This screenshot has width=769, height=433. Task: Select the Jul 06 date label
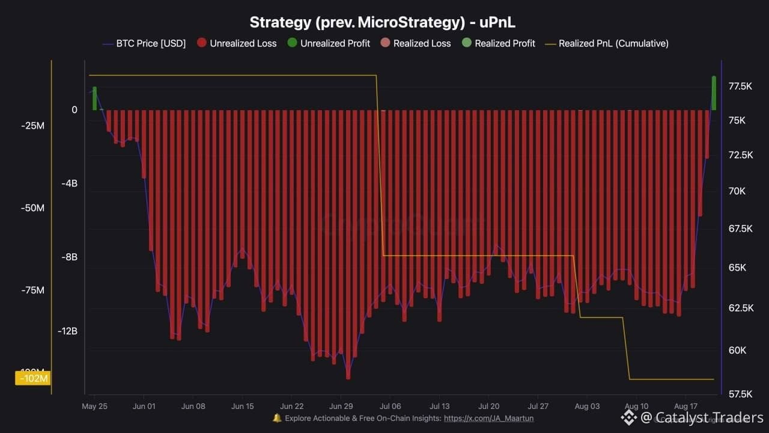pyautogui.click(x=391, y=407)
